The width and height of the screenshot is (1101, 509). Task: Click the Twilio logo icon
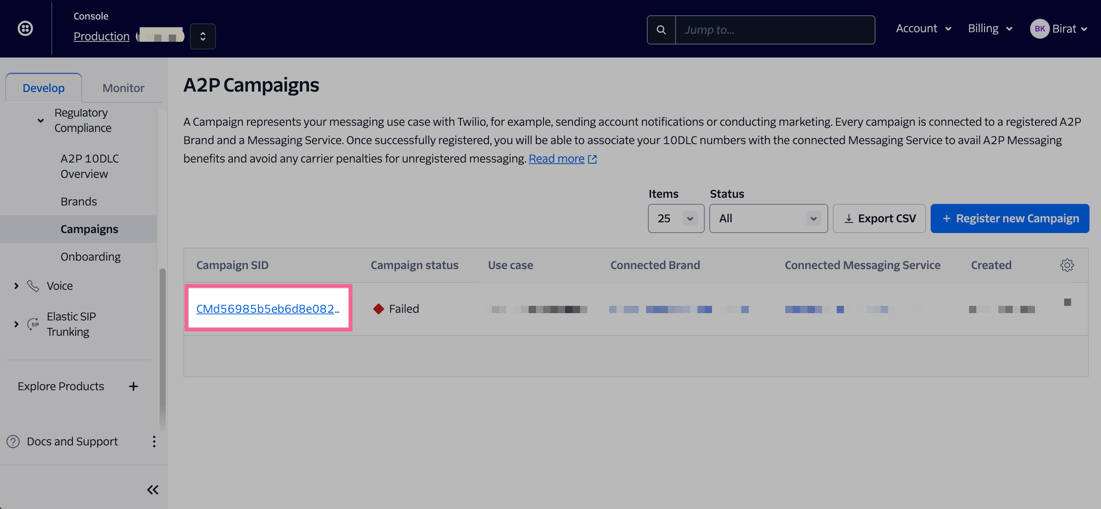[x=25, y=28]
